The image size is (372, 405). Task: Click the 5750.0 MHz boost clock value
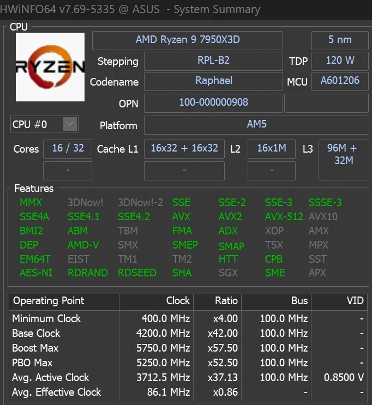coord(163,348)
